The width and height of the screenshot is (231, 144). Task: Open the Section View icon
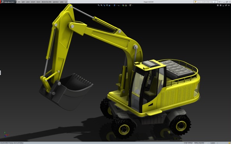(107, 5)
